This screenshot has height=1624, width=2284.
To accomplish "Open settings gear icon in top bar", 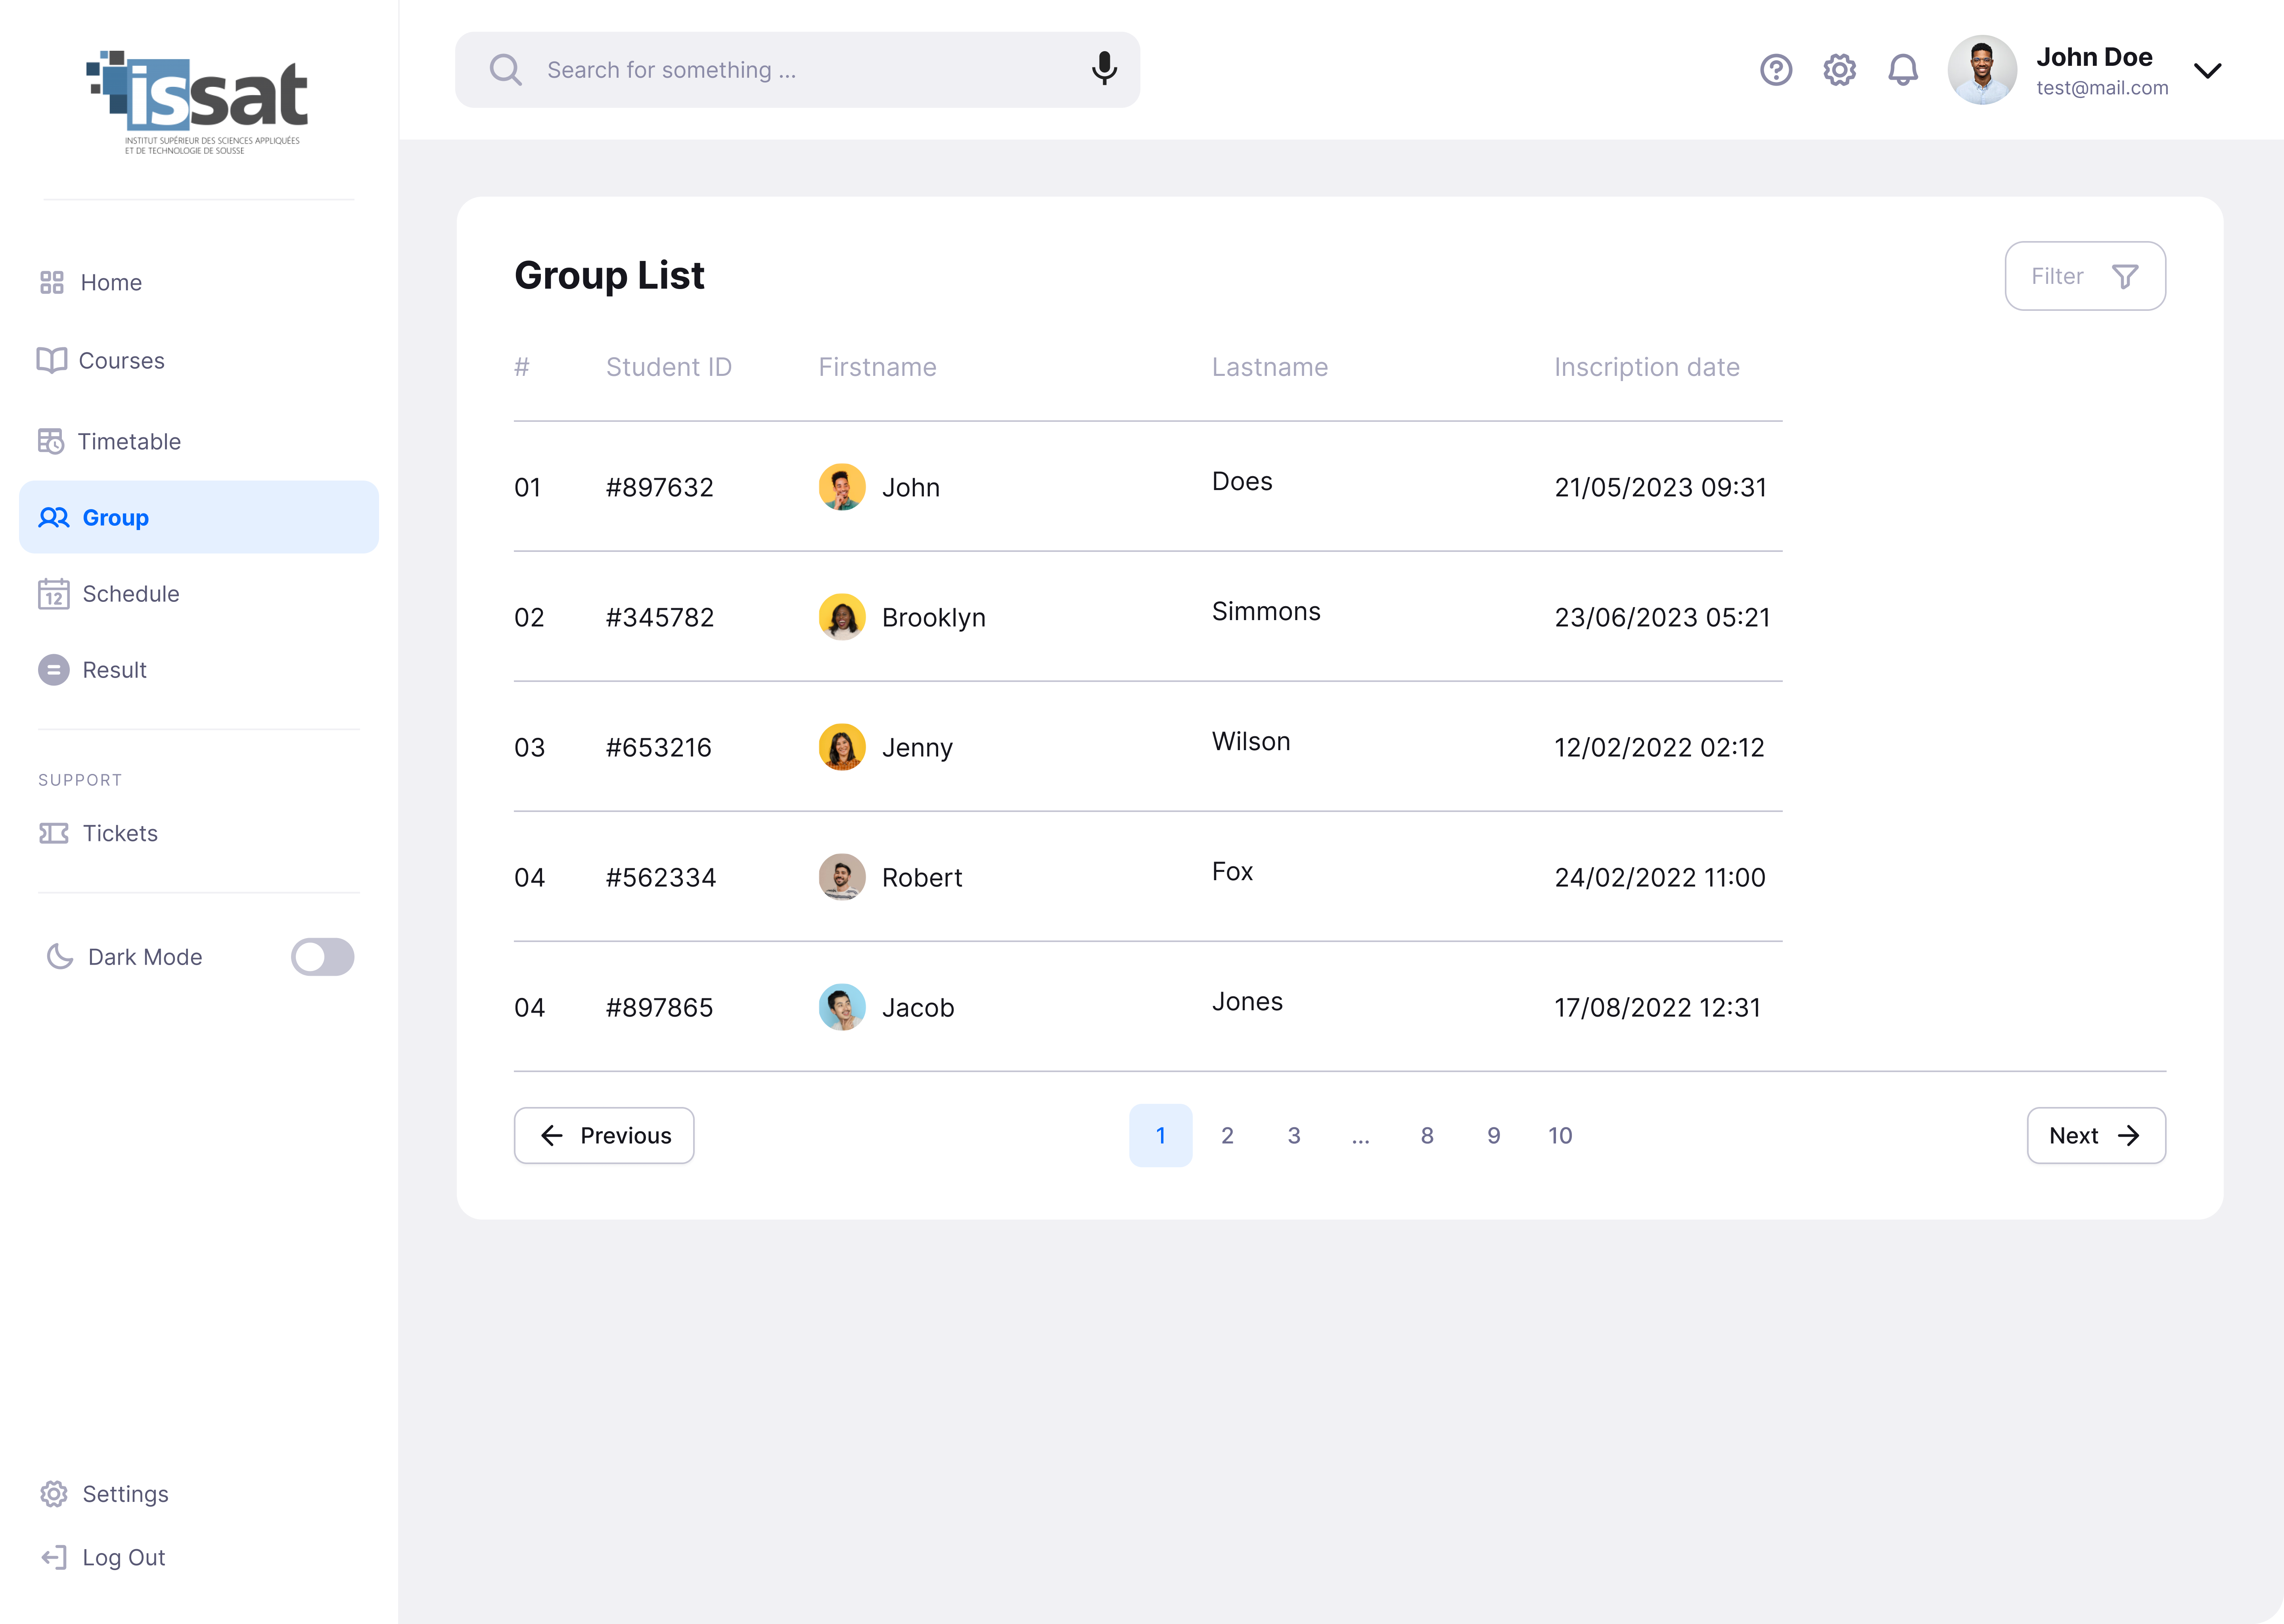I will click(x=1839, y=70).
